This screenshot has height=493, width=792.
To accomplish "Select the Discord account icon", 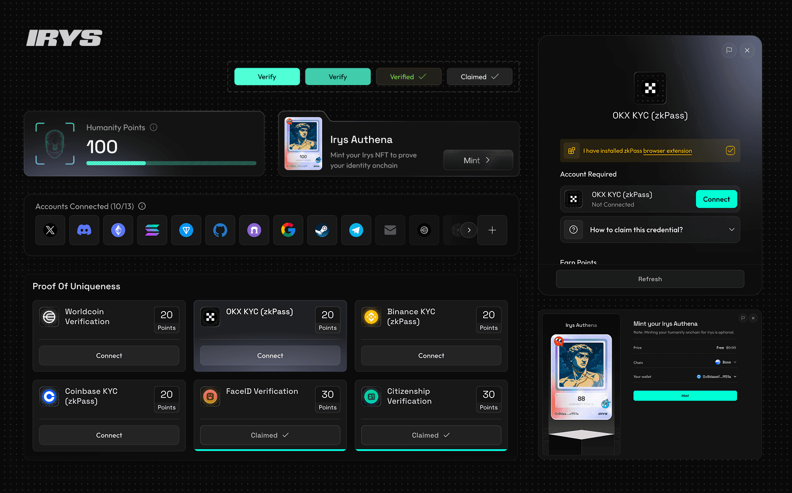I will pos(84,230).
